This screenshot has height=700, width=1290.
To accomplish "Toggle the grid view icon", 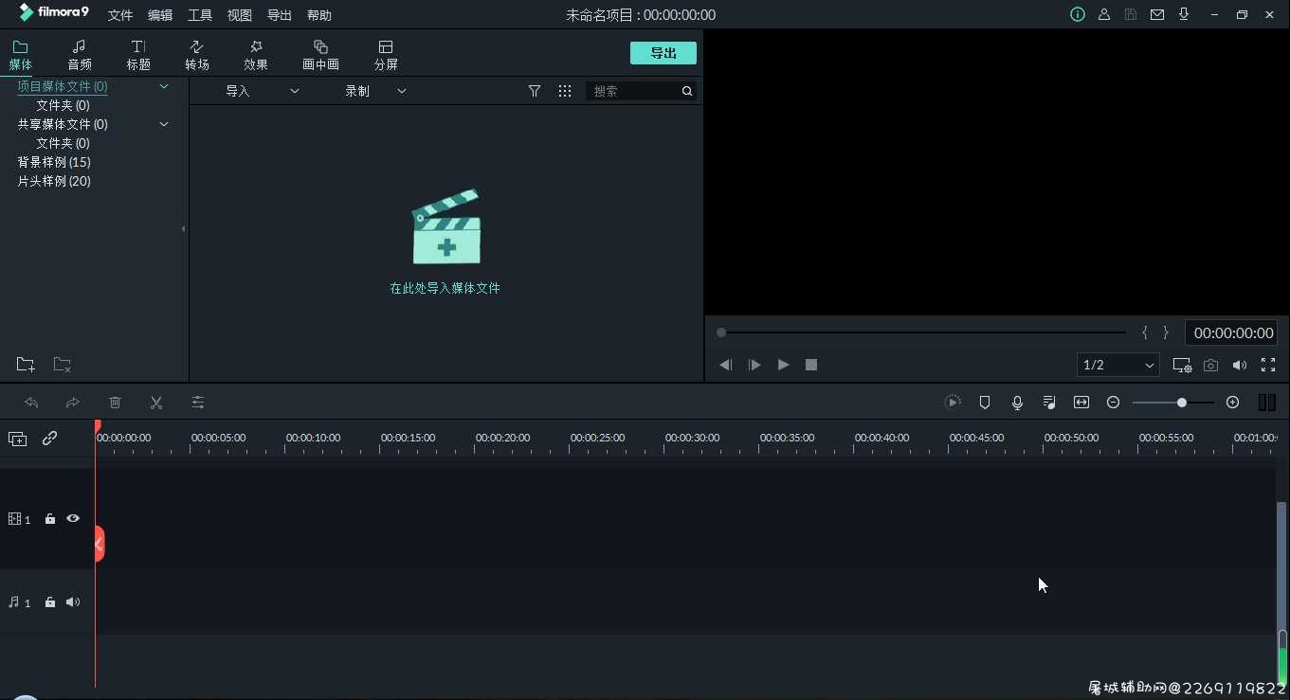I will pos(565,91).
